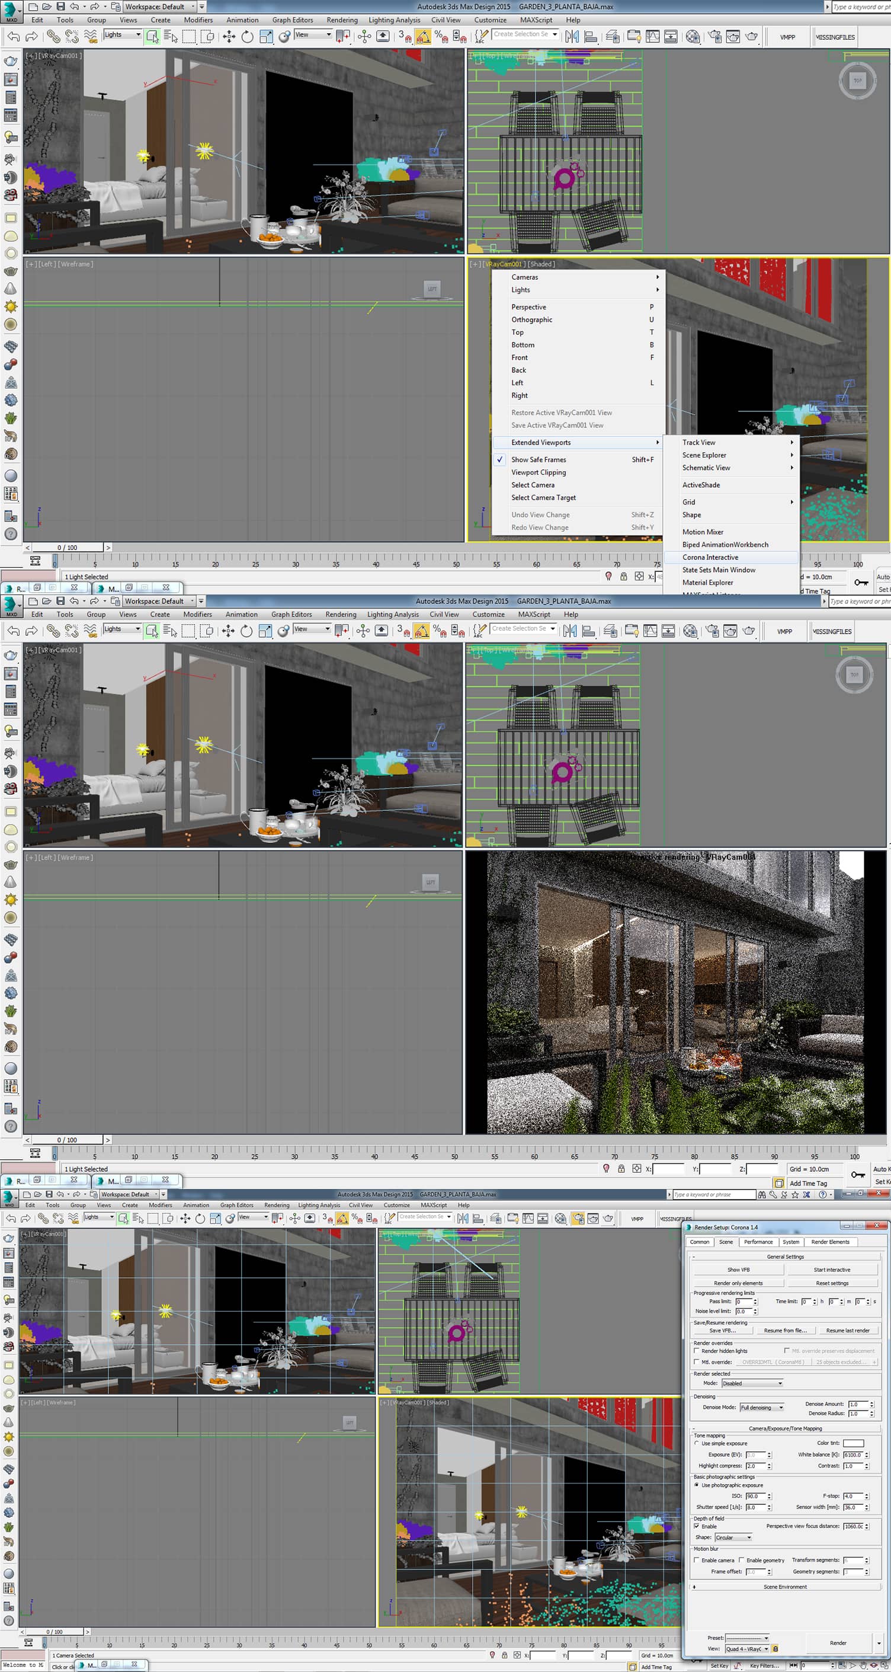Click the Reset settings button

[832, 1283]
